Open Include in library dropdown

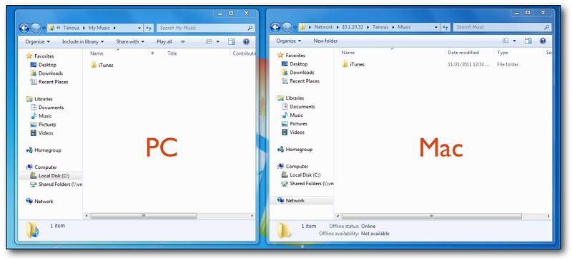point(83,42)
